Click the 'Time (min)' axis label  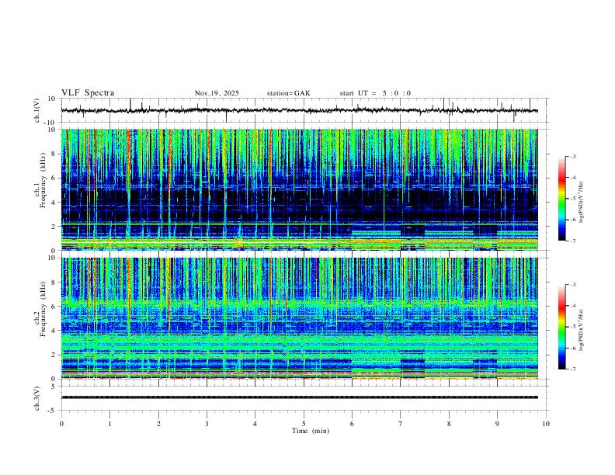click(311, 431)
